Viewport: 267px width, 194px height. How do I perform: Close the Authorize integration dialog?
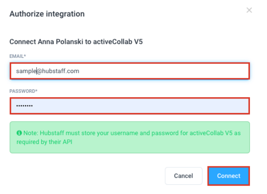click(x=249, y=10)
